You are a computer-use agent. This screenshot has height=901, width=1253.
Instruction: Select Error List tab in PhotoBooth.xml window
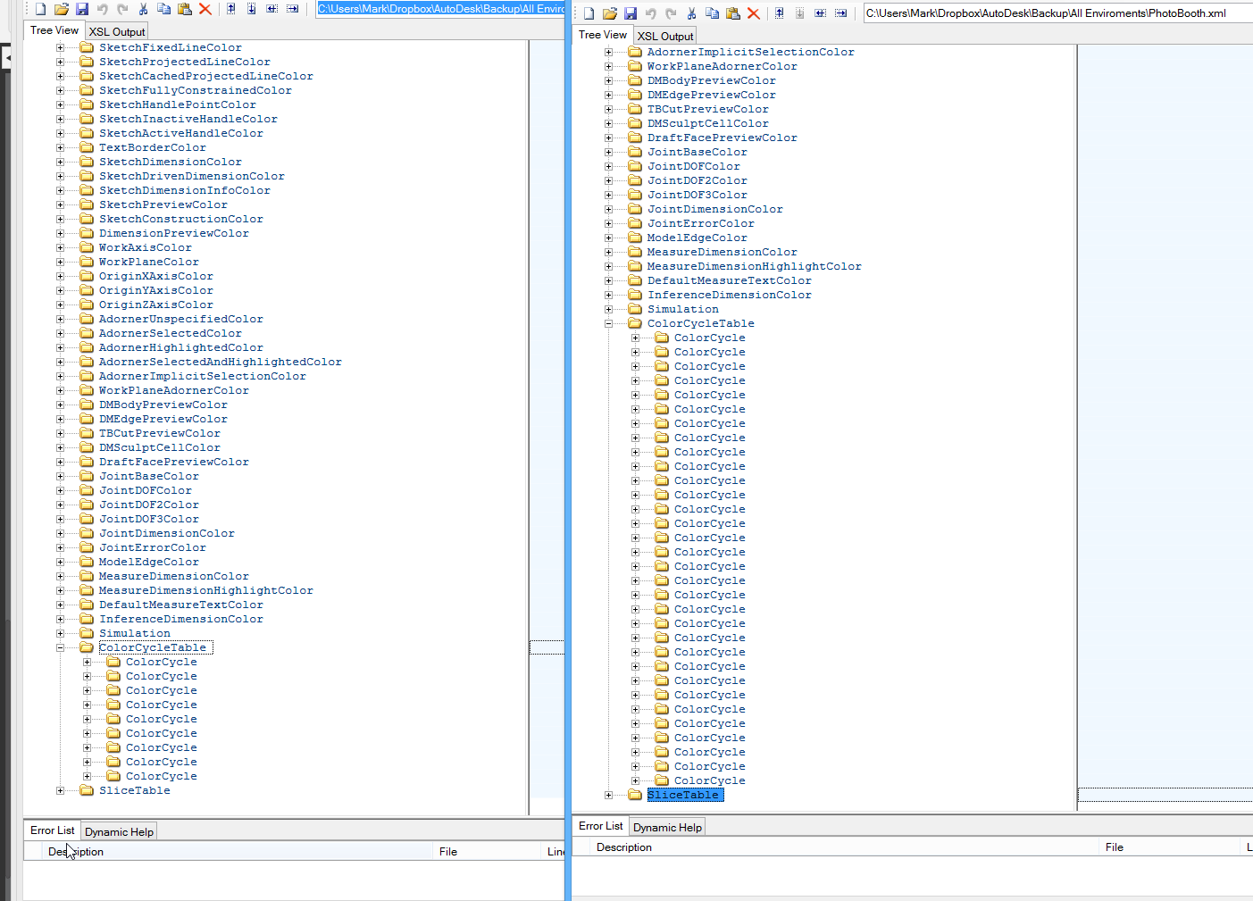click(600, 825)
